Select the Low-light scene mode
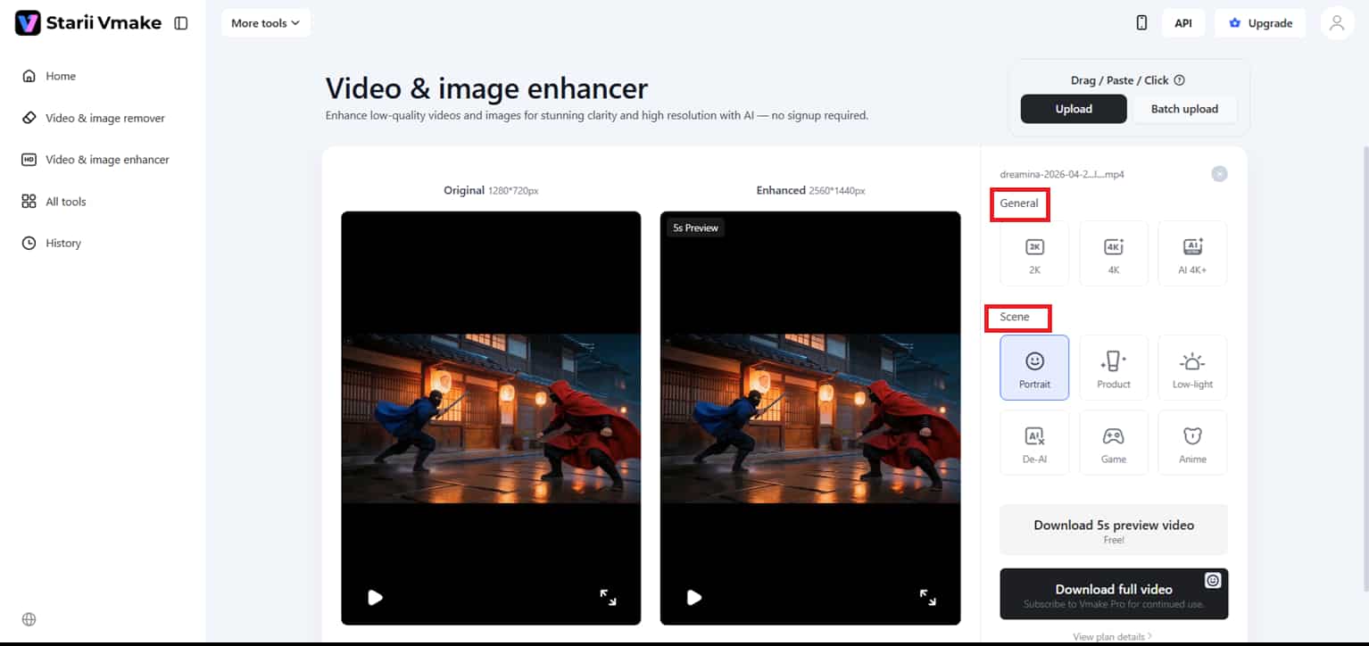1369x646 pixels. (x=1193, y=368)
